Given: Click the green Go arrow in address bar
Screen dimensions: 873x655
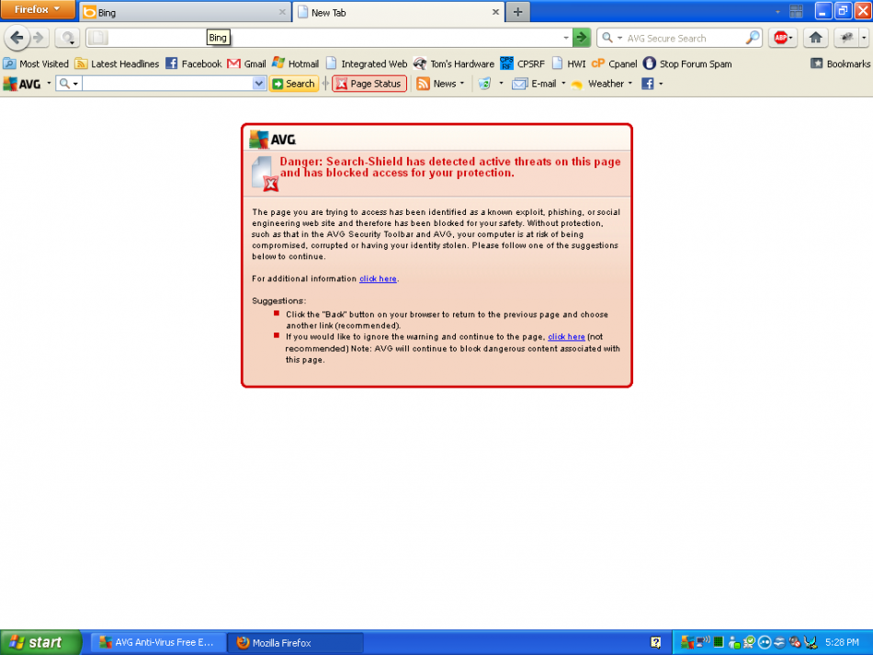Looking at the screenshot, I should click(x=582, y=38).
